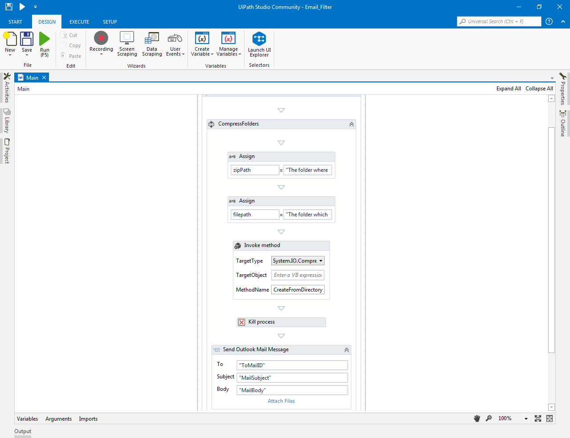Click the Universal Search field
The height and width of the screenshot is (438, 570).
coord(499,21)
